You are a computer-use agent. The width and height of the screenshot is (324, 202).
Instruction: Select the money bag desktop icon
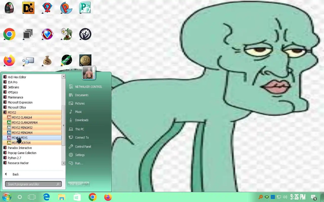coord(47,61)
